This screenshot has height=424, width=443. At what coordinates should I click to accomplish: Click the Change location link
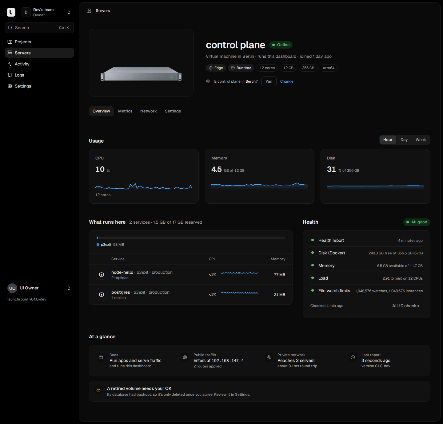287,81
